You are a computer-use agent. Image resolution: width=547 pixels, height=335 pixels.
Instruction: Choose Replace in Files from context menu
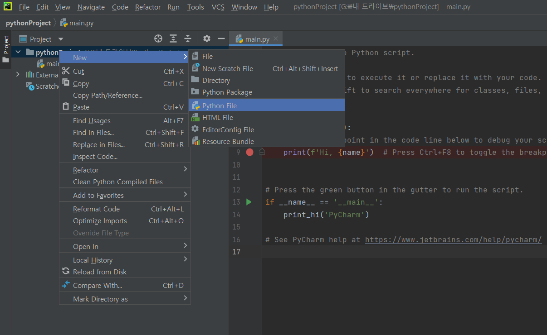tap(125, 144)
